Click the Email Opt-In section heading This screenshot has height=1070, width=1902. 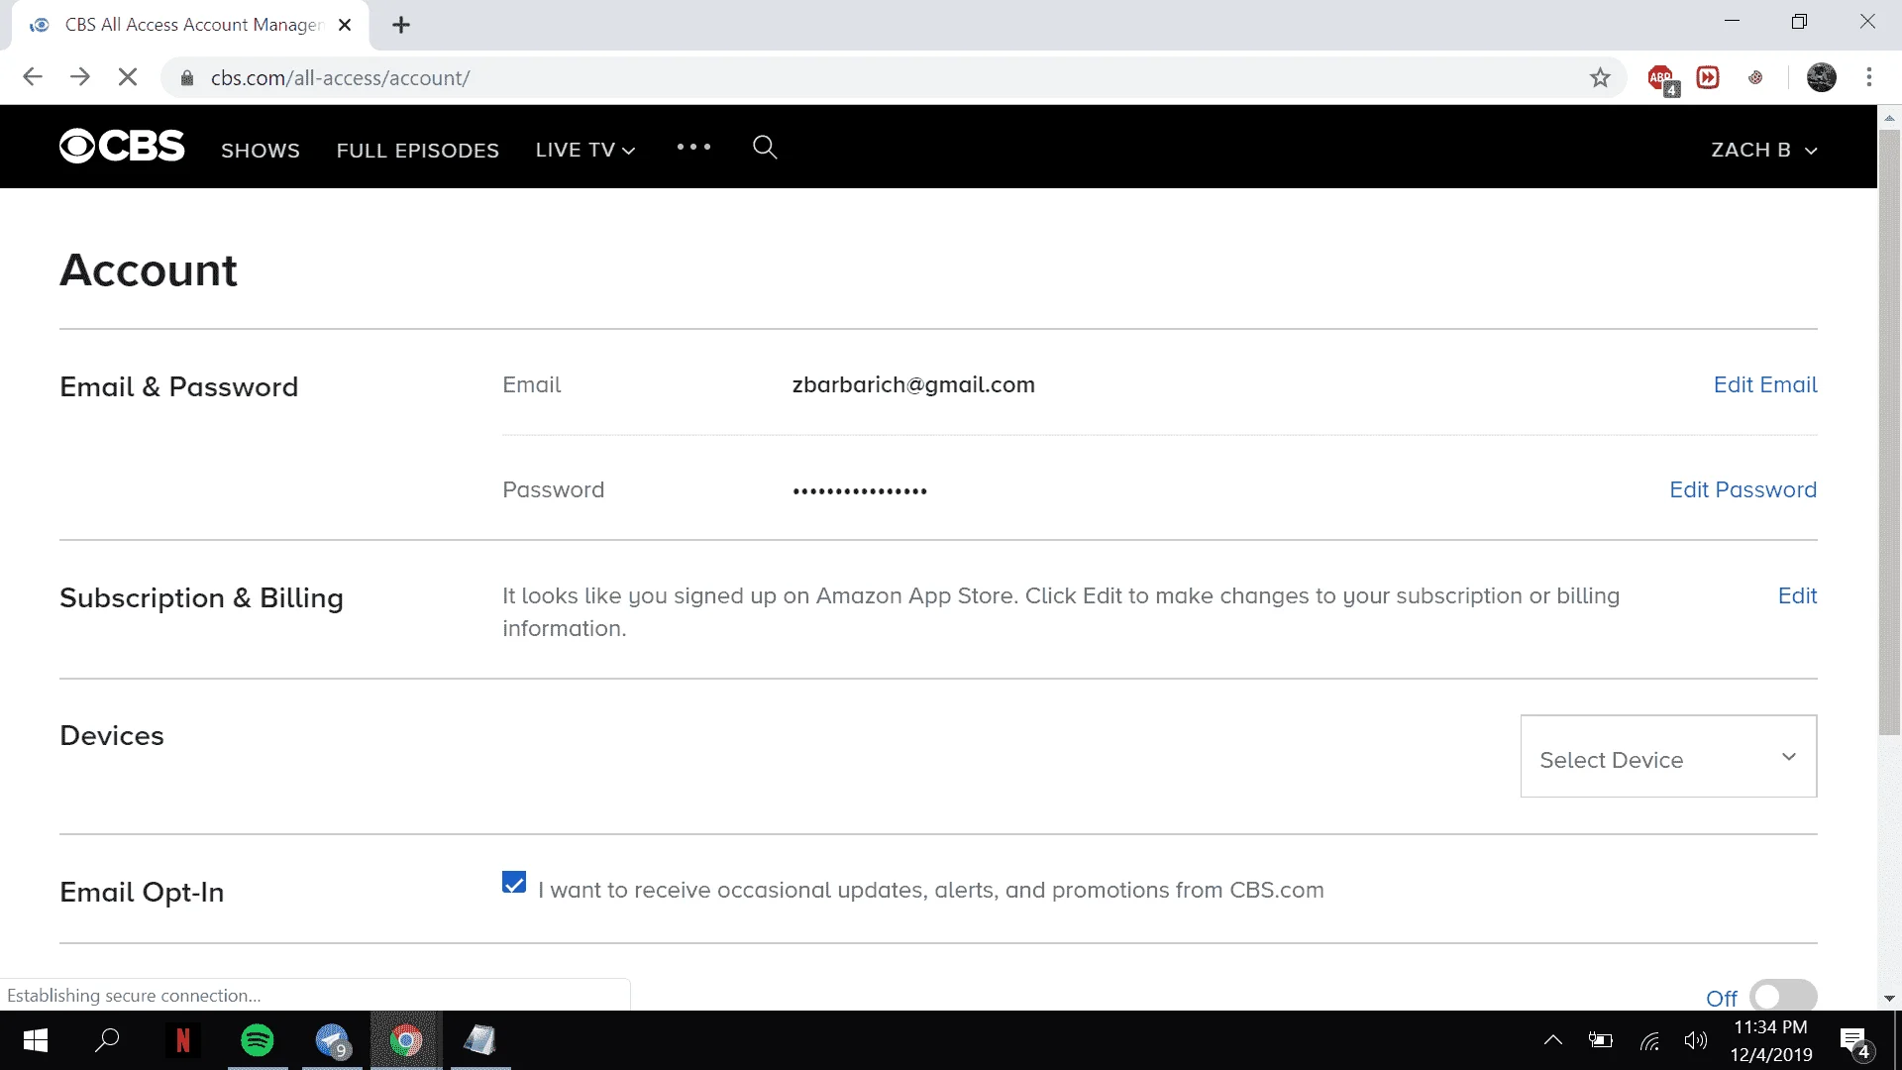click(142, 892)
